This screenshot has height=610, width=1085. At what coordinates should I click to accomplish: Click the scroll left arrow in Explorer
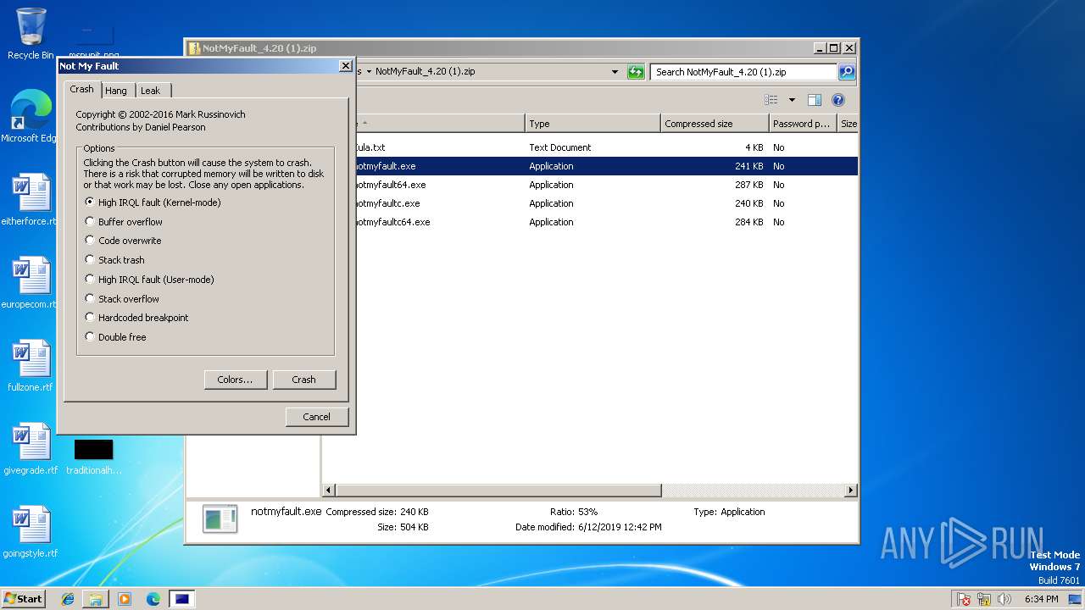[x=329, y=491]
